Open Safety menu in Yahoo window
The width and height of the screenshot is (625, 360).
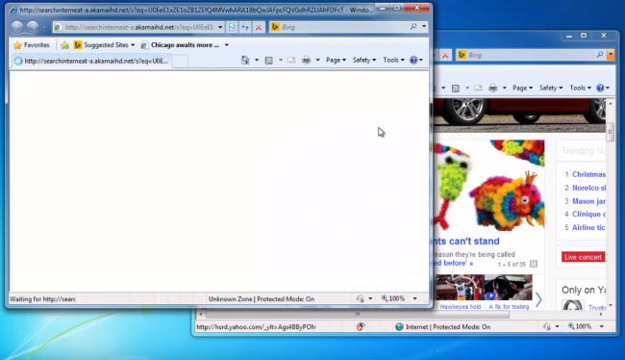551,88
